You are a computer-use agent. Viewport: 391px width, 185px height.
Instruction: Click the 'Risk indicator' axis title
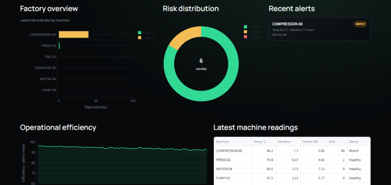(x=96, y=107)
